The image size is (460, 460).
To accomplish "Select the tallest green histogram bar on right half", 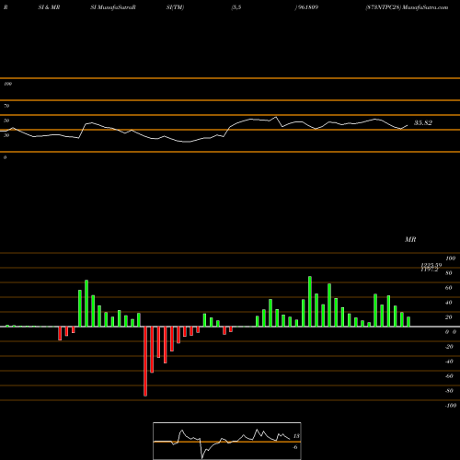I will tap(310, 302).
